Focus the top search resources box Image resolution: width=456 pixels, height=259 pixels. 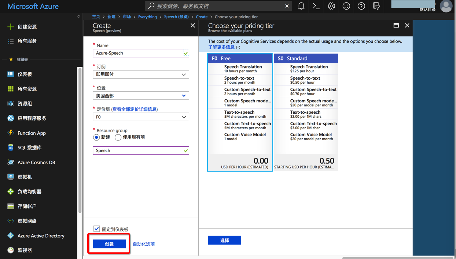click(x=218, y=6)
